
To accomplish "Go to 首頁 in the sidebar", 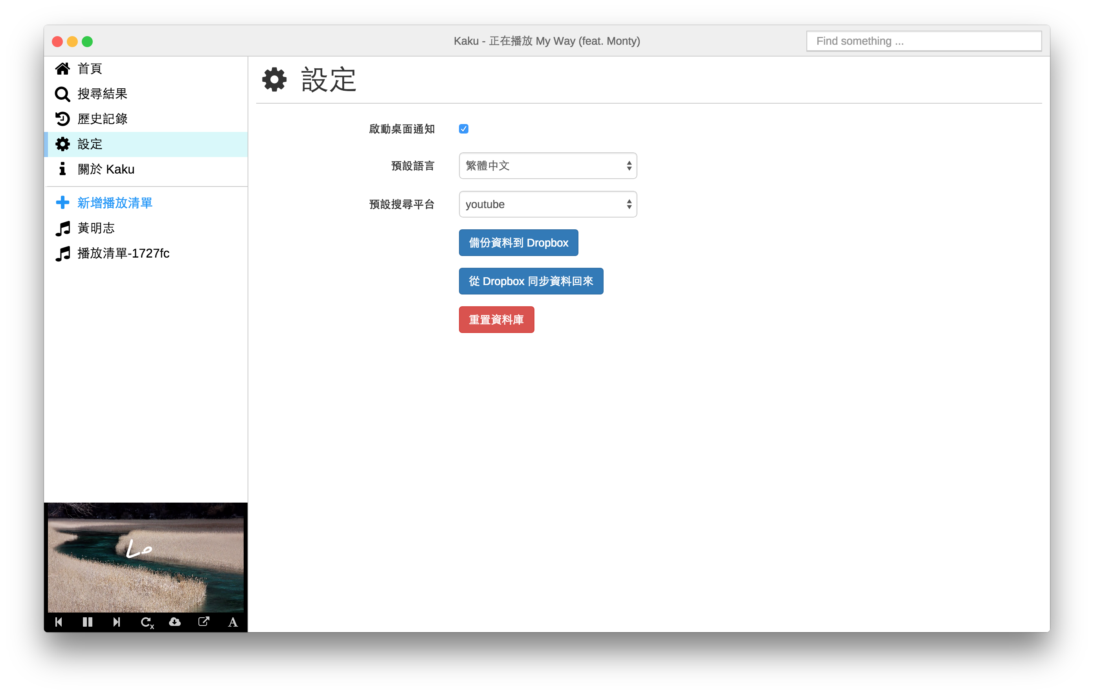I will 90,69.
